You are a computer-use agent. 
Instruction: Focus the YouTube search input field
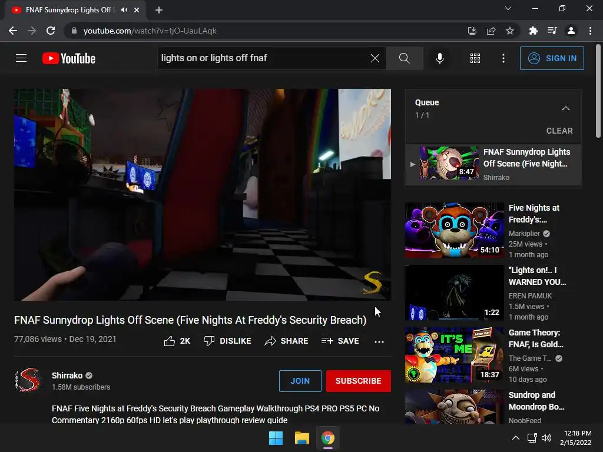click(x=263, y=58)
